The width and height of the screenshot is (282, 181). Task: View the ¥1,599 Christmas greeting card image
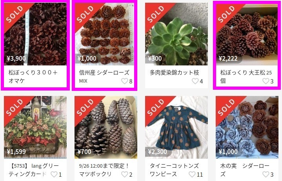click(35, 127)
